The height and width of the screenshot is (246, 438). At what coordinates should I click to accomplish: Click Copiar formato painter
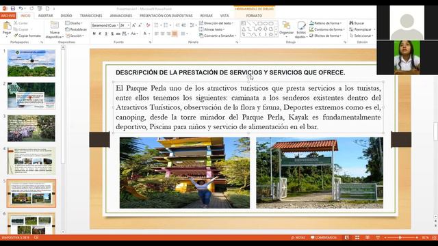pos(27,36)
